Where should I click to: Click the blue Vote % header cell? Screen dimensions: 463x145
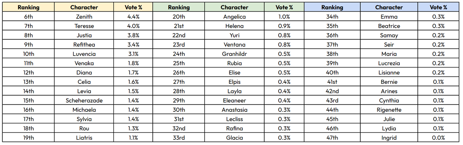pyautogui.click(x=438, y=7)
